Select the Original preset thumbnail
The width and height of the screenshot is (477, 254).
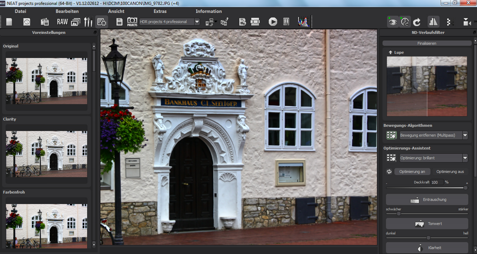pos(47,81)
